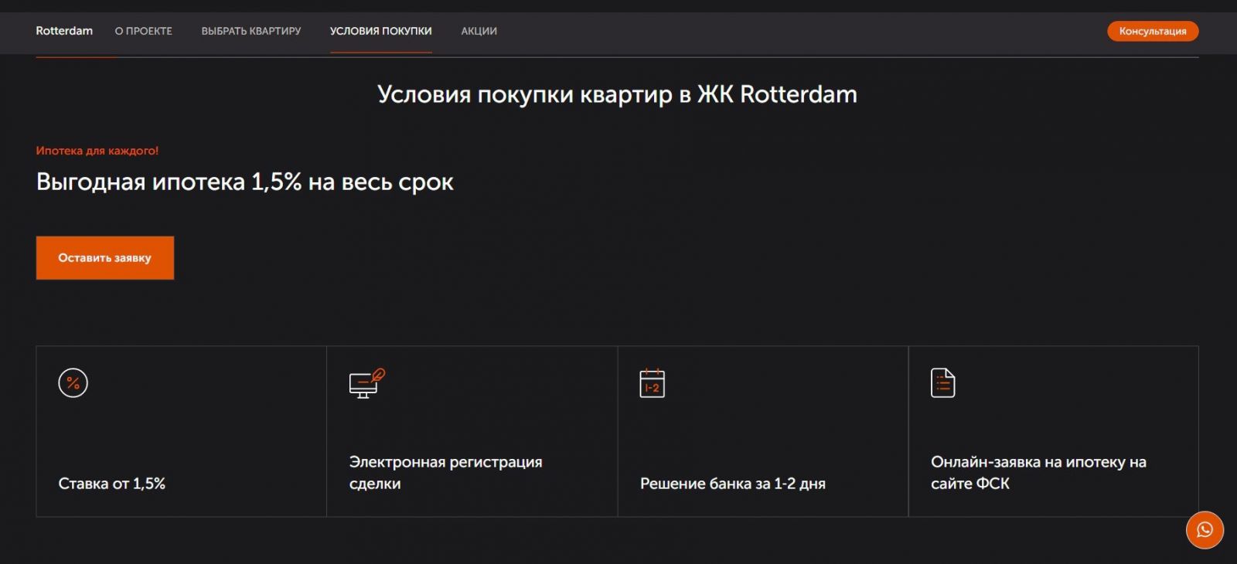Click the Консультация button

tap(1153, 31)
